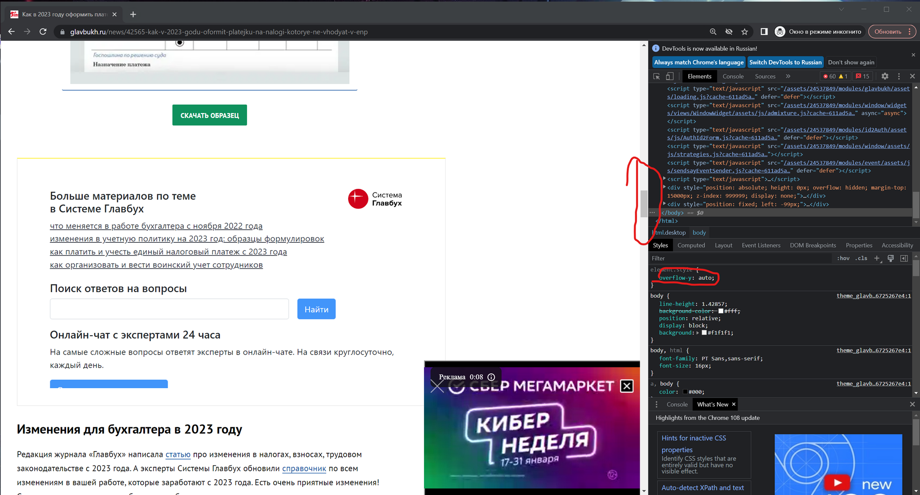This screenshot has width=920, height=495.
Task: Click the white background color swatch #f1f1f1
Action: pos(704,333)
